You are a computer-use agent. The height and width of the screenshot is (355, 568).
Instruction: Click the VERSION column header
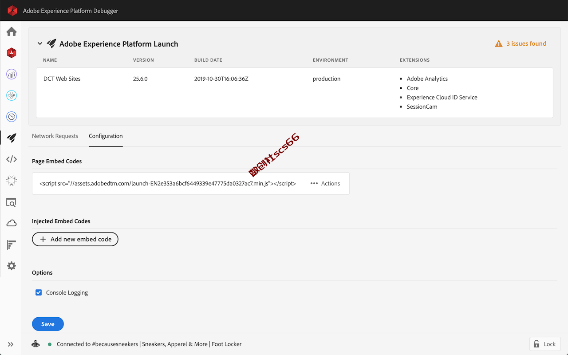pyautogui.click(x=143, y=60)
